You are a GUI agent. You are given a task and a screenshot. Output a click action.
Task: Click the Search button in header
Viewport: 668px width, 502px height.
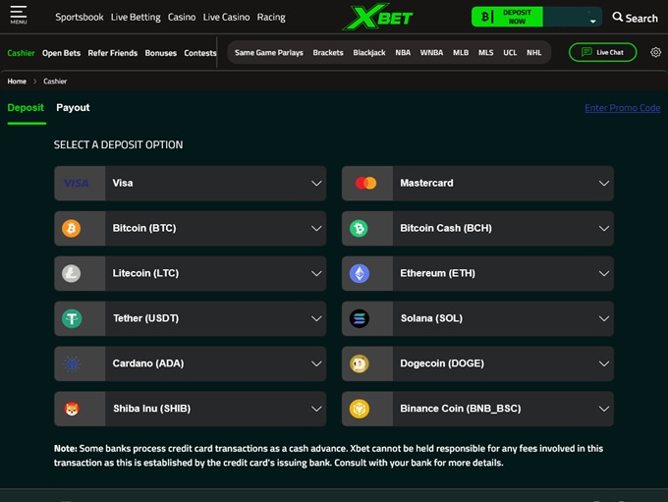pos(635,18)
